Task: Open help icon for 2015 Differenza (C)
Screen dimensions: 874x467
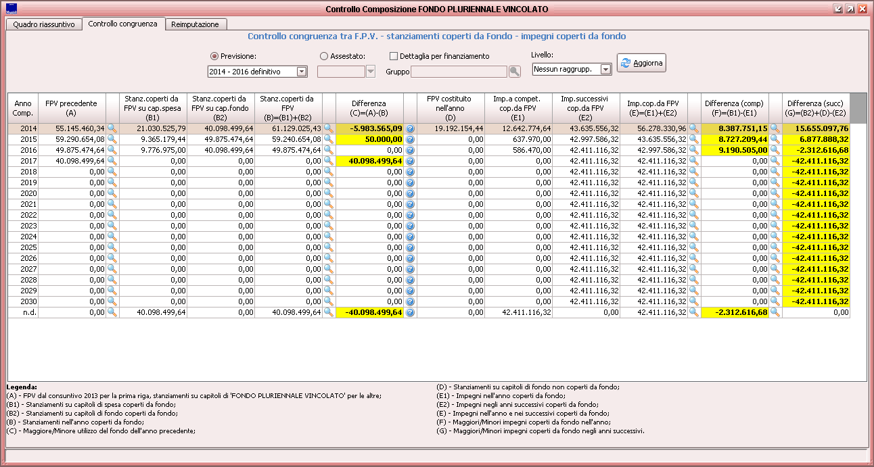Action: coord(410,139)
